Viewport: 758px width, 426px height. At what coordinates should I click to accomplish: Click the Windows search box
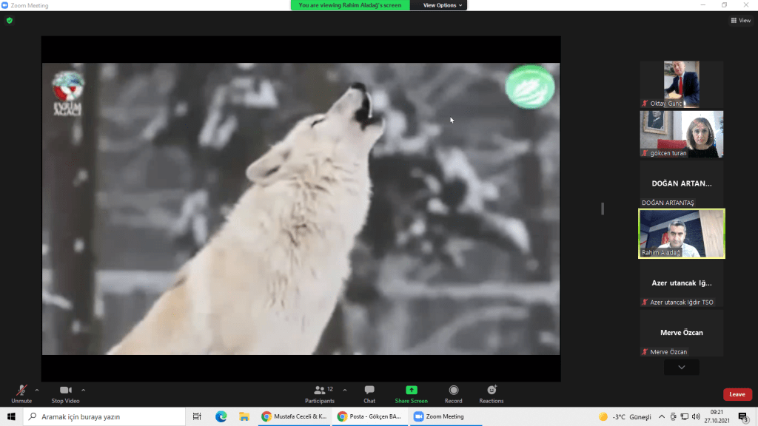coord(104,416)
